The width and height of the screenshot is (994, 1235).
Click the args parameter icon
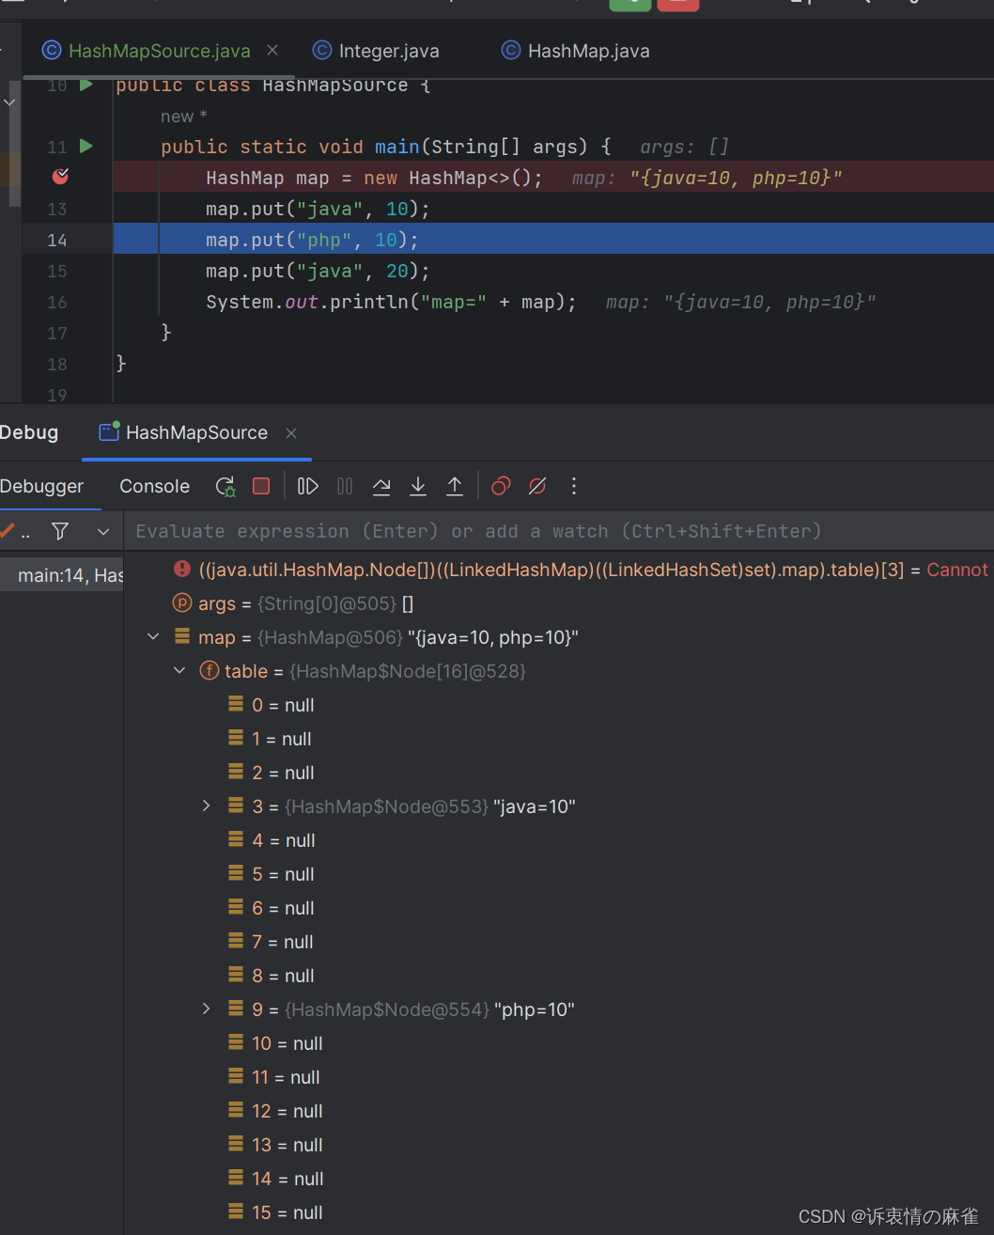coord(182,602)
